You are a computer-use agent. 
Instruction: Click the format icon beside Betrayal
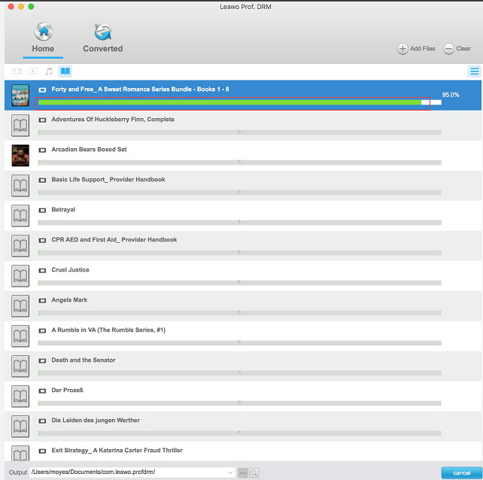[42, 211]
